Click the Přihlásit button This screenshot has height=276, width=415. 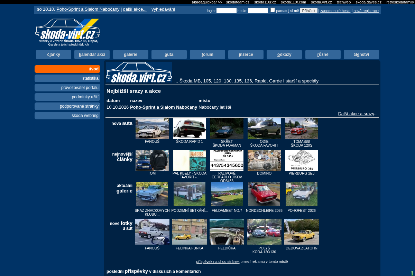click(x=309, y=11)
